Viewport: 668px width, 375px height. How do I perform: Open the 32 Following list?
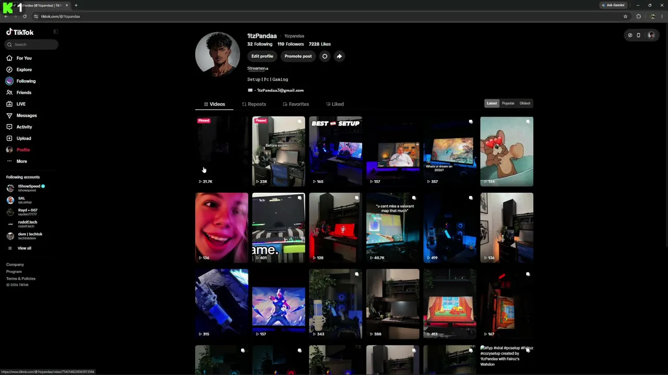(259, 44)
